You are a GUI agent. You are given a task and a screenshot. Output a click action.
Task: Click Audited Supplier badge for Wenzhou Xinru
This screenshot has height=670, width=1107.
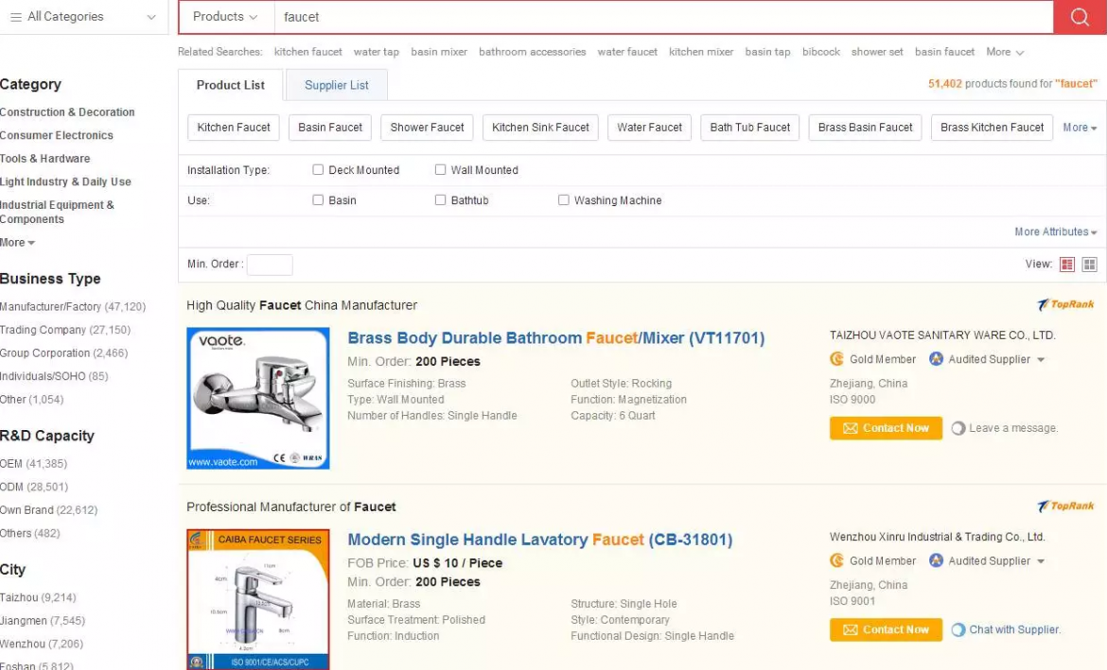pyautogui.click(x=937, y=560)
